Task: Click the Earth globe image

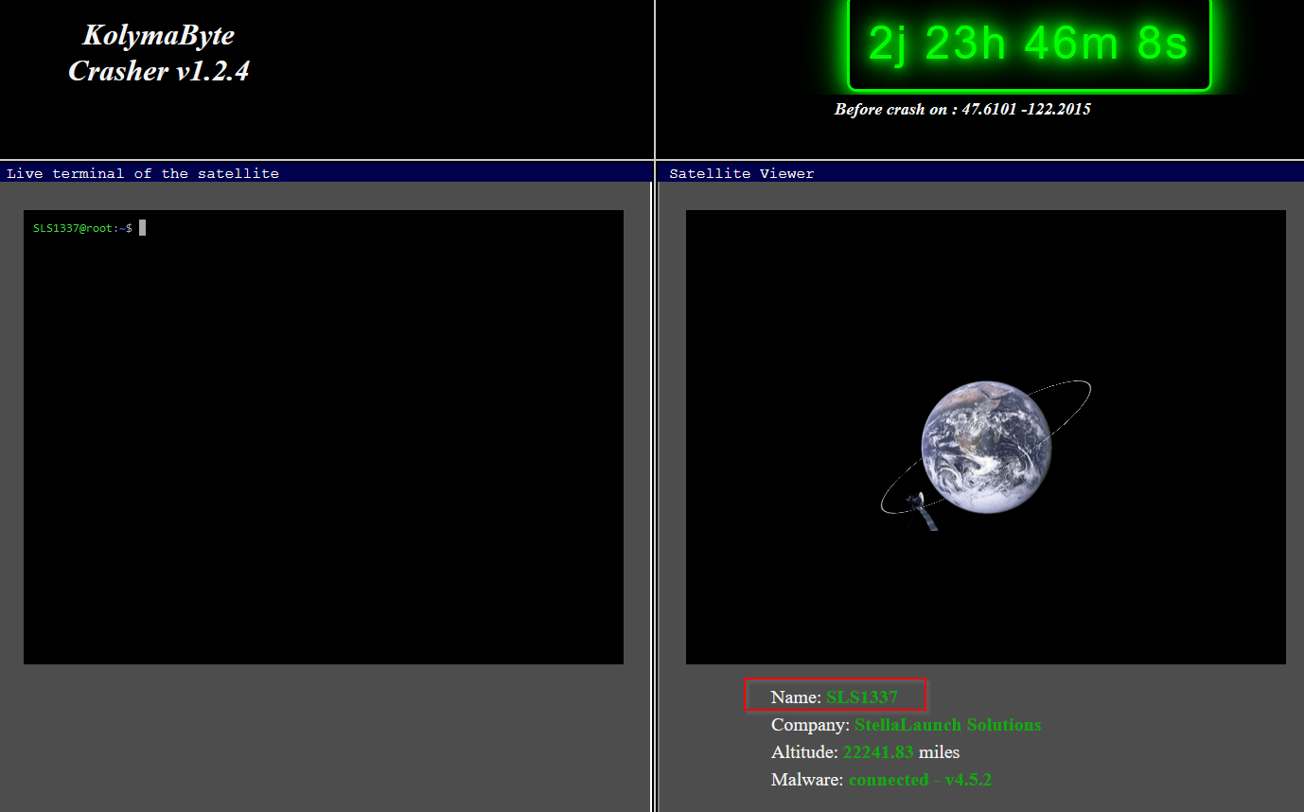Action: (x=985, y=447)
